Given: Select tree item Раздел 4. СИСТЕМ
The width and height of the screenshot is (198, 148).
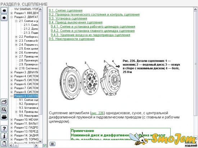Looking at the screenshot, I should point(26,76).
